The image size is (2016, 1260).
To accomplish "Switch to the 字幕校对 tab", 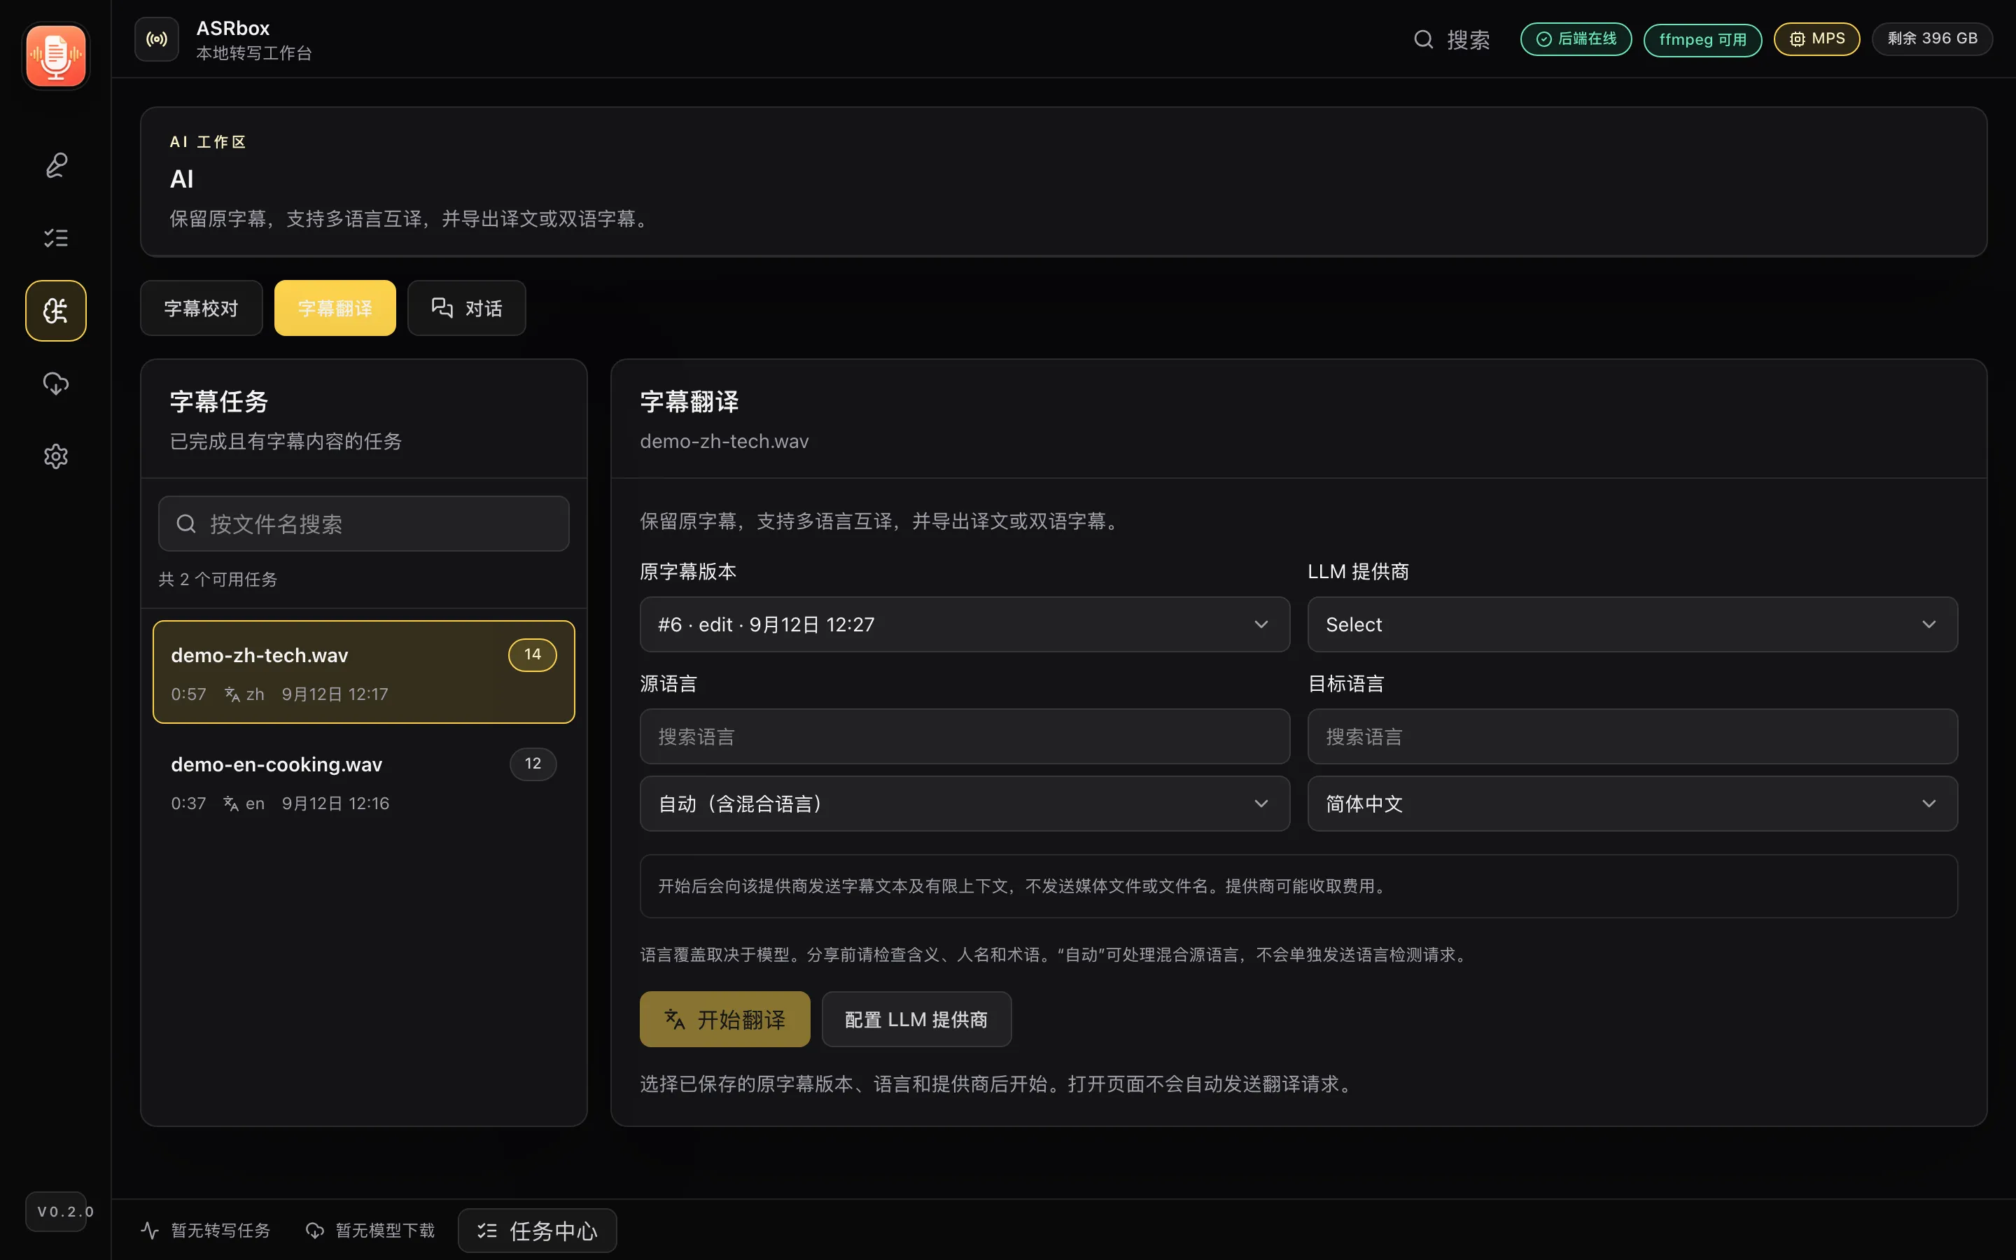I will 201,307.
